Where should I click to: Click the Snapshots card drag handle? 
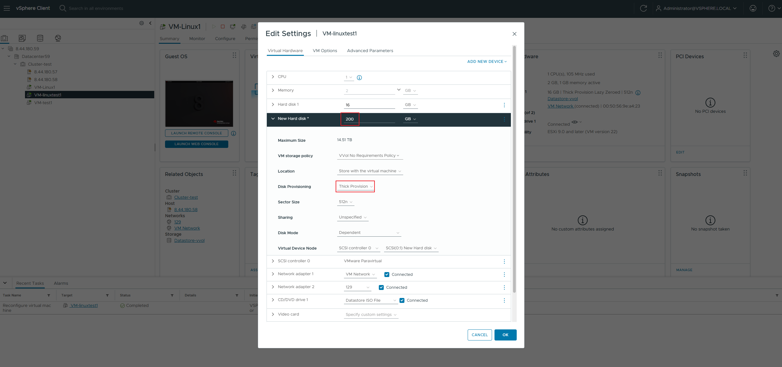pos(745,173)
